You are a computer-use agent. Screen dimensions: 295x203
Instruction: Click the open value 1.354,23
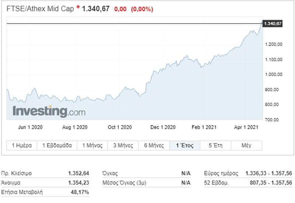click(x=79, y=183)
